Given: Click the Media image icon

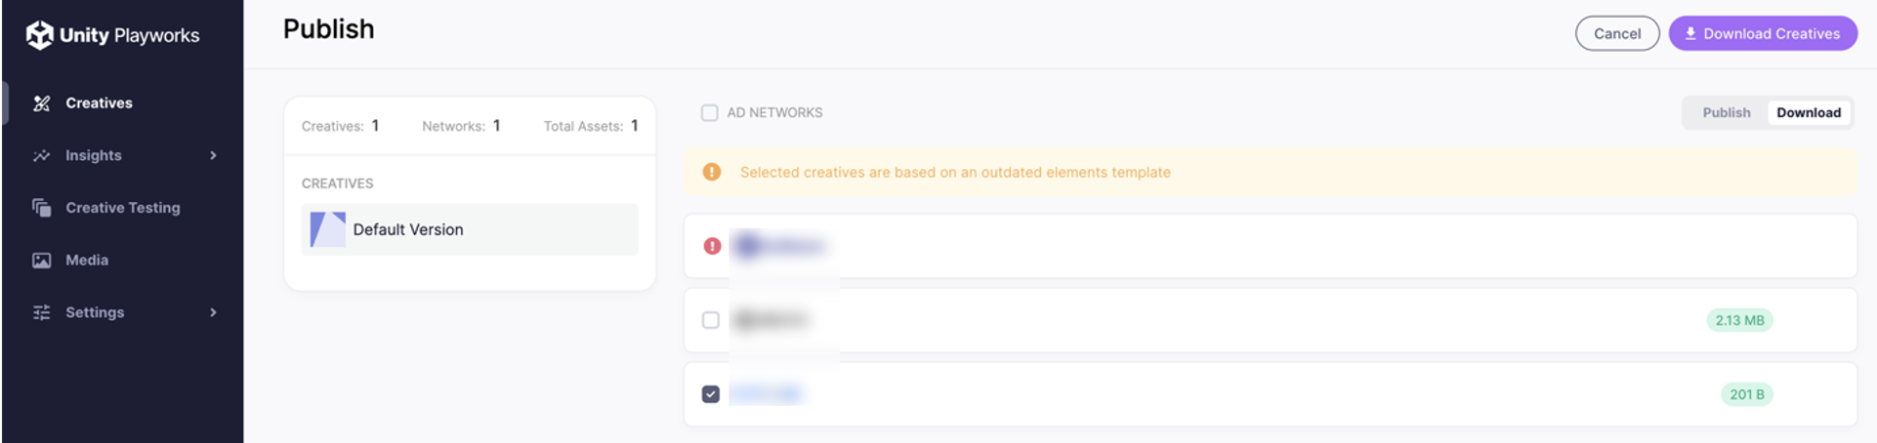Looking at the screenshot, I should [41, 261].
